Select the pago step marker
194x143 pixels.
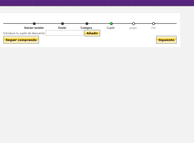coord(134,24)
